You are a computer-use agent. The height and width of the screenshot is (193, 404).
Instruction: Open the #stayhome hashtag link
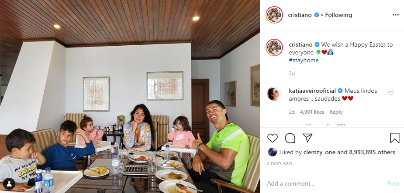304,61
